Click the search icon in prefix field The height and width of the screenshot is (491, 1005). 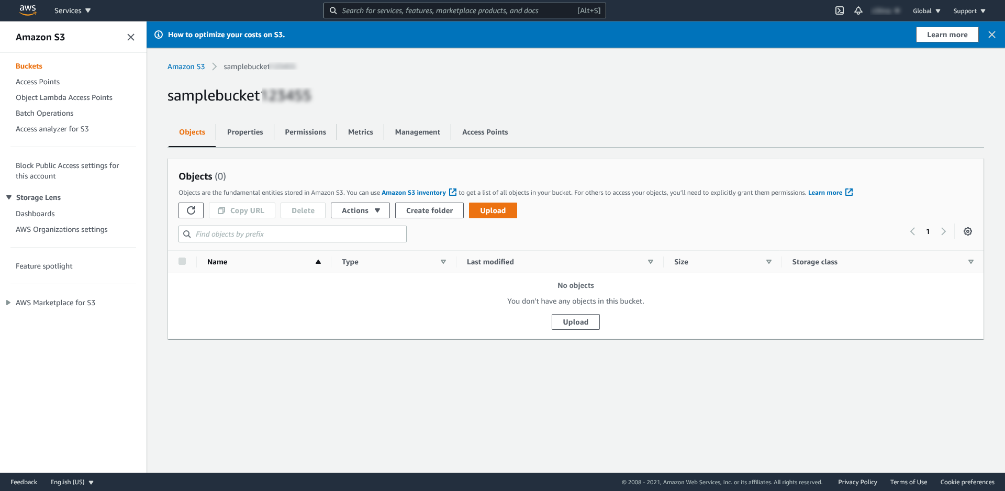[187, 234]
